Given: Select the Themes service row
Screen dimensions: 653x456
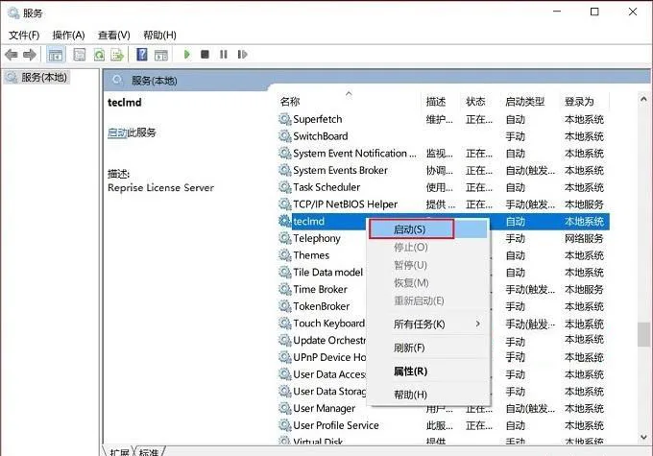Looking at the screenshot, I should coord(442,255).
